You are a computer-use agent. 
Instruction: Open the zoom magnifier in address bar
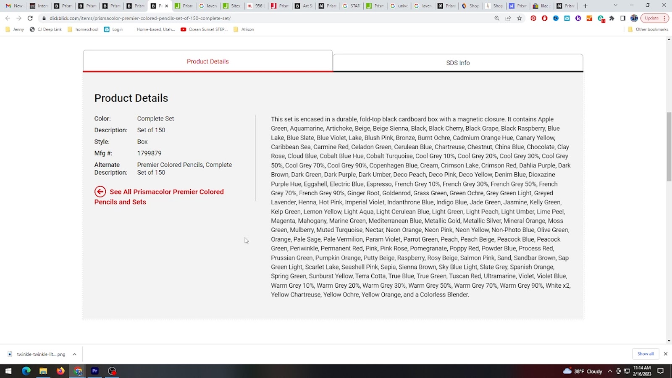pos(497,18)
